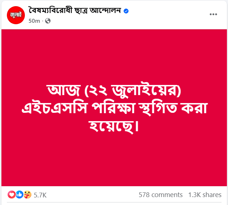Open the page's red জুলাই profile picture
228x205 pixels.
point(15,16)
